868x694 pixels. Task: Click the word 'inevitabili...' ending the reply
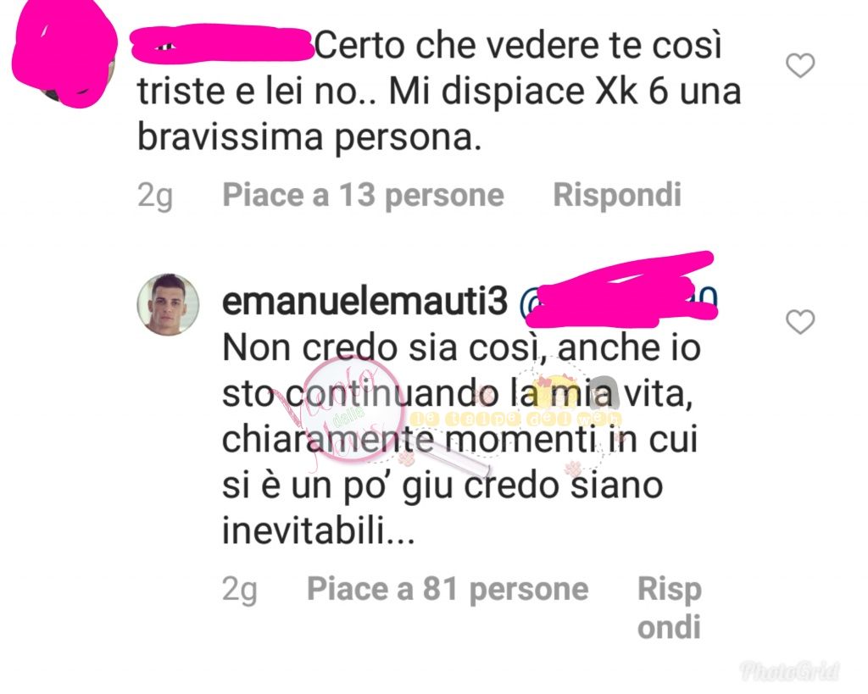tap(319, 530)
